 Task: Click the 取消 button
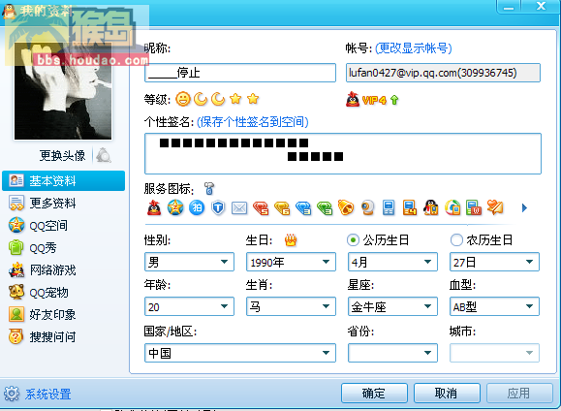447,394
